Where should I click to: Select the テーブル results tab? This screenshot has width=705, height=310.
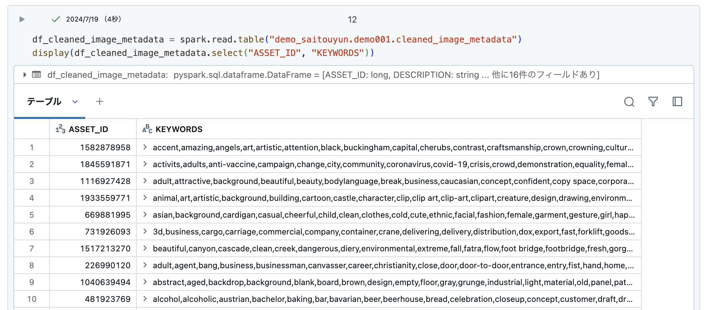(x=44, y=101)
